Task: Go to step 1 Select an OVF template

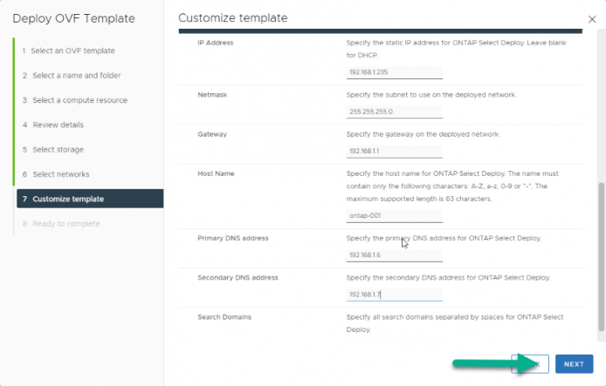Action: [68, 51]
